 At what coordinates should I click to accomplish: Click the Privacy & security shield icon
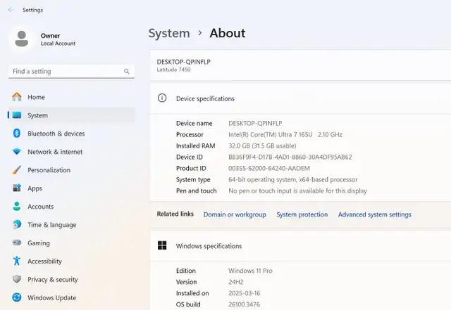pos(17,279)
